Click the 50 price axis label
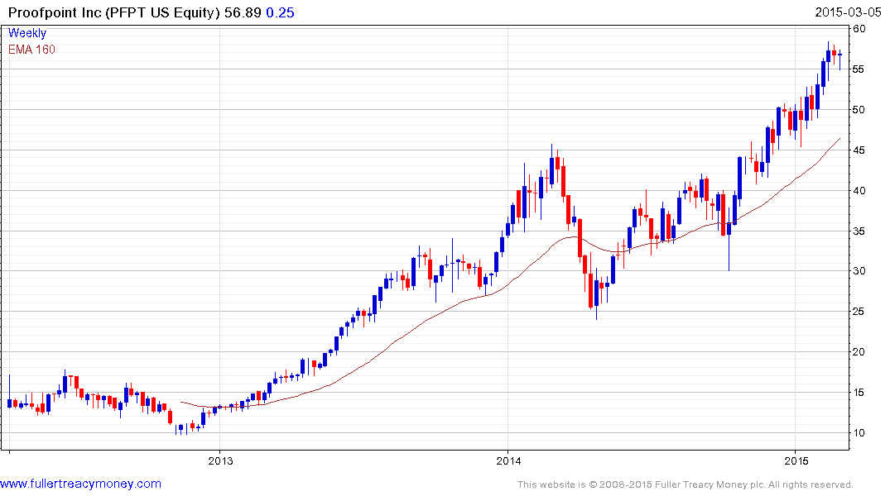 point(859,110)
